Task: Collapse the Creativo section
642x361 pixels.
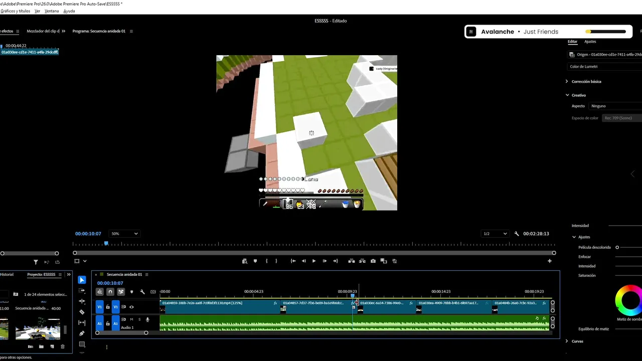Action: tap(567, 95)
